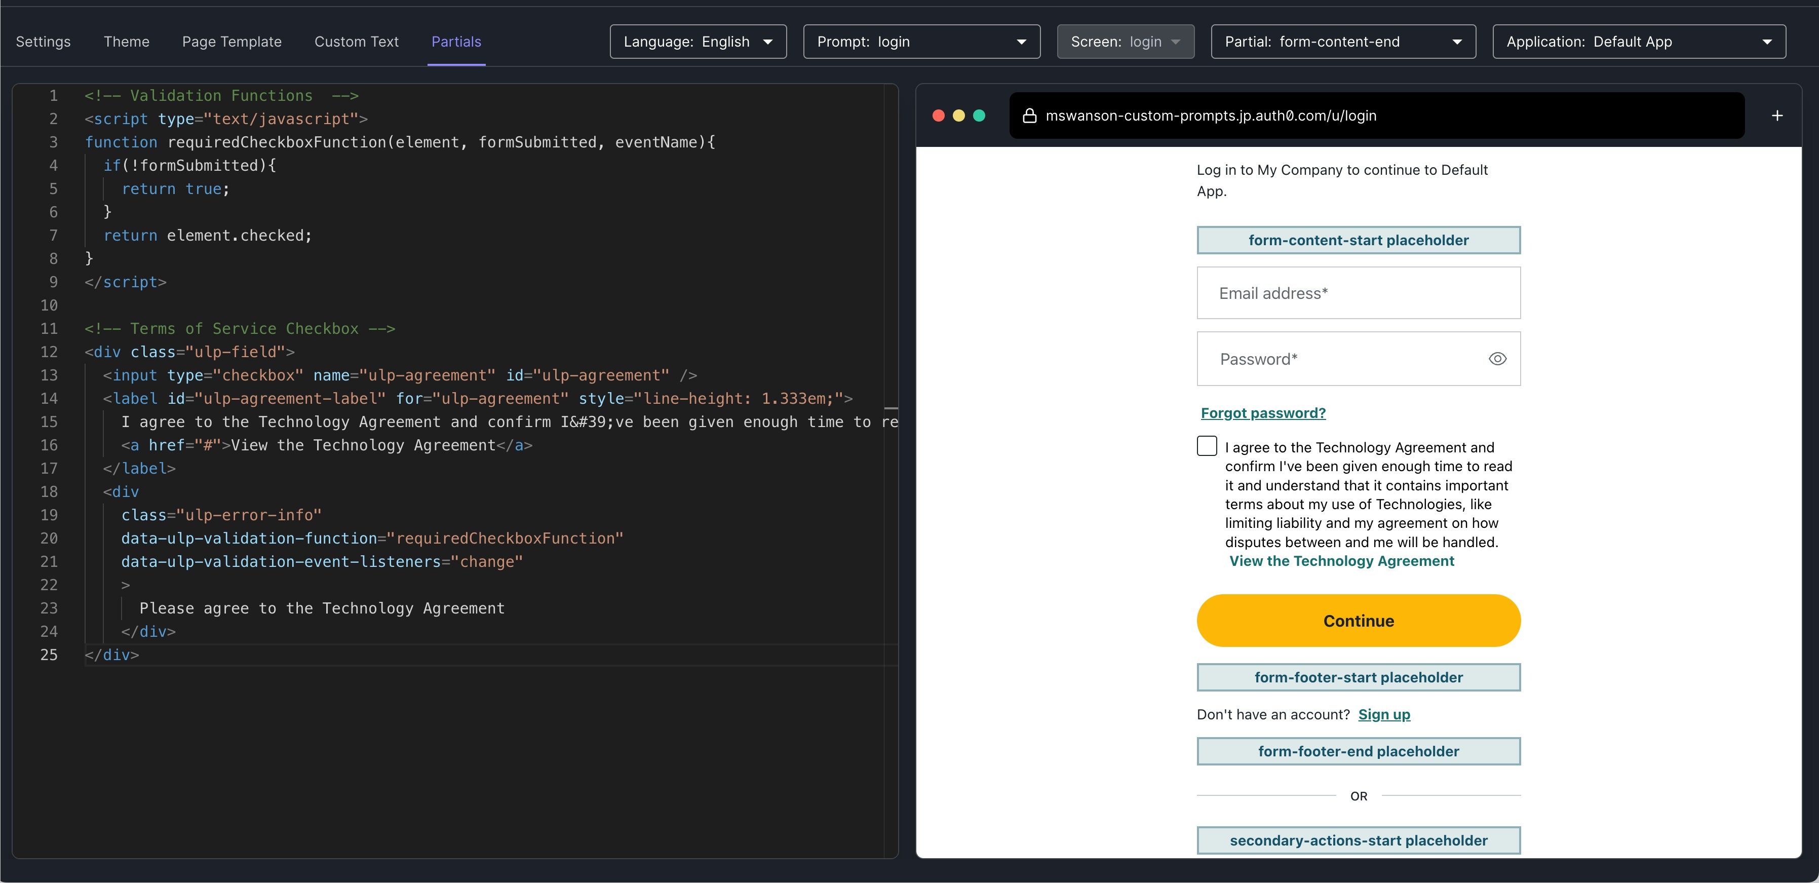Click the plus icon for new browser tab
The image size is (1819, 883).
pos(1776,116)
